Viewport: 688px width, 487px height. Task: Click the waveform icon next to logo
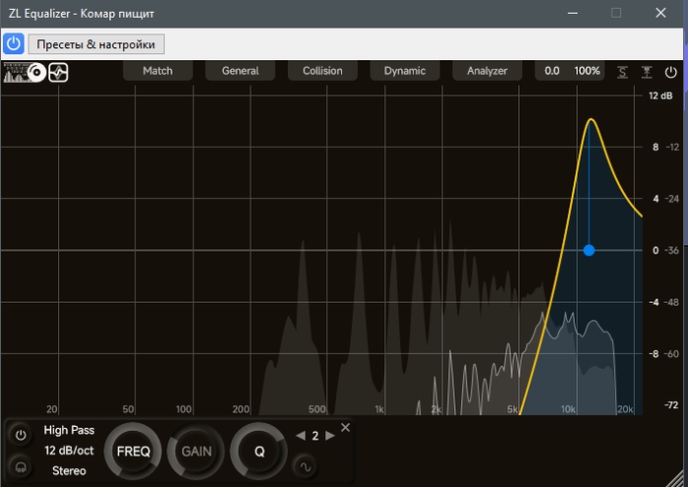58,72
